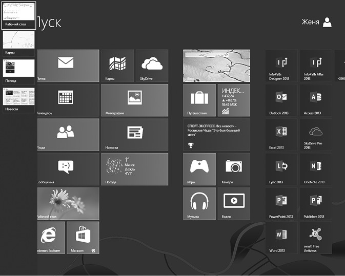Open the СПОРТ-ЭКСПРЕСС news headline tile
345x276 pixels.
(x=217, y=135)
